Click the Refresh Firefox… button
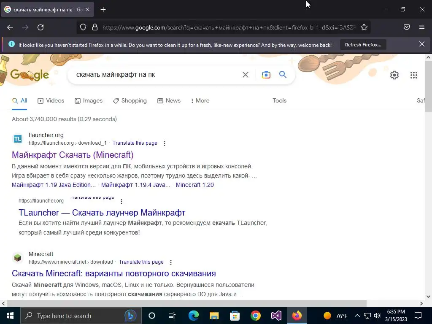 tap(363, 45)
